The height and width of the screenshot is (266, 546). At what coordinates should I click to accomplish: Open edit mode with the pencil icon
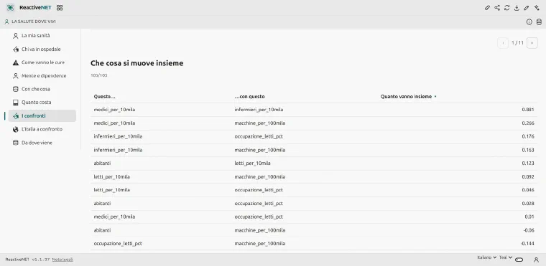pos(527,8)
